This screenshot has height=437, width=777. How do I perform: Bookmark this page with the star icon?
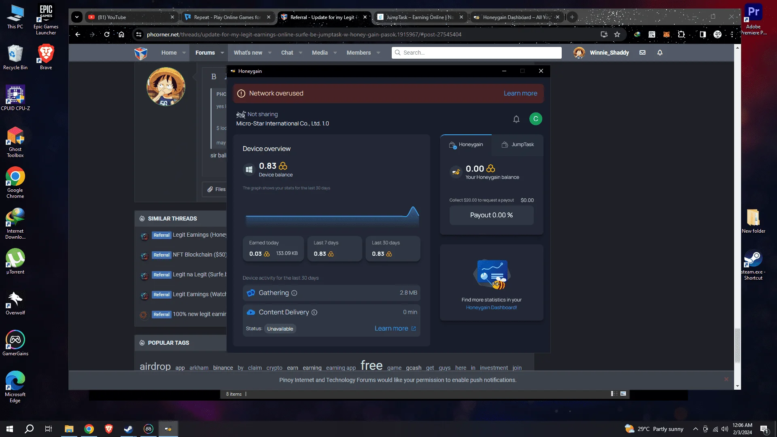[x=617, y=34]
